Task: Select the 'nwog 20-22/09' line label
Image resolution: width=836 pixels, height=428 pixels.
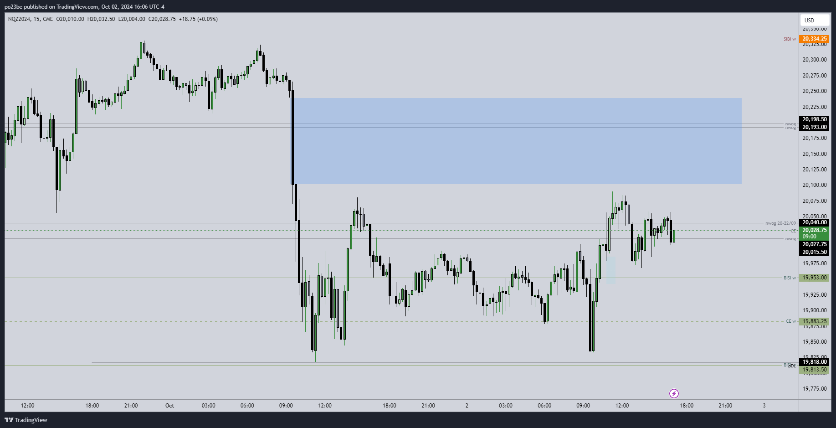Action: pyautogui.click(x=780, y=223)
